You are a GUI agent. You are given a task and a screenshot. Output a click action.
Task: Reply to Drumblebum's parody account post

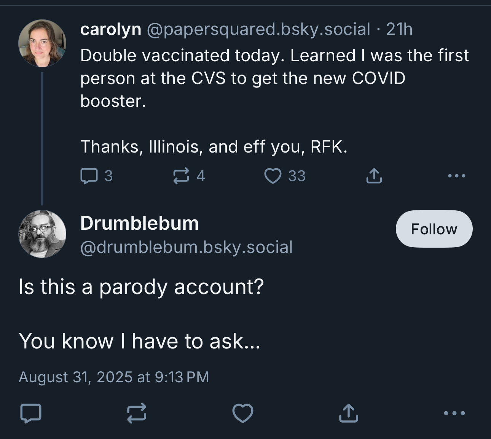click(x=30, y=413)
